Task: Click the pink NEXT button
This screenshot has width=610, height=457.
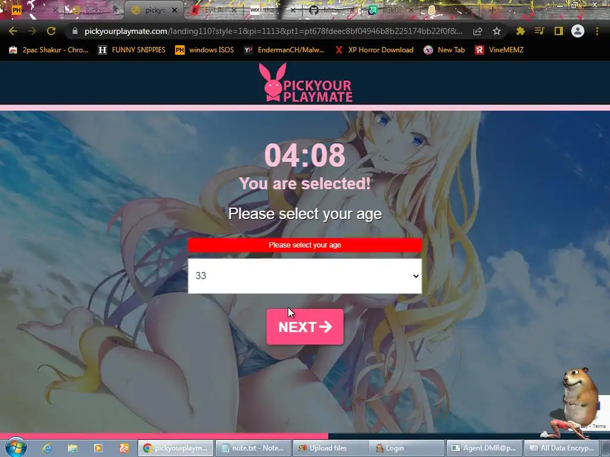Action: tap(305, 327)
